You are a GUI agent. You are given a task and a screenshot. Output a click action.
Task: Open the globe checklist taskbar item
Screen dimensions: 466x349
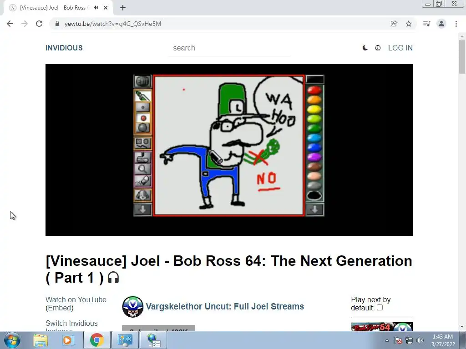click(154, 340)
